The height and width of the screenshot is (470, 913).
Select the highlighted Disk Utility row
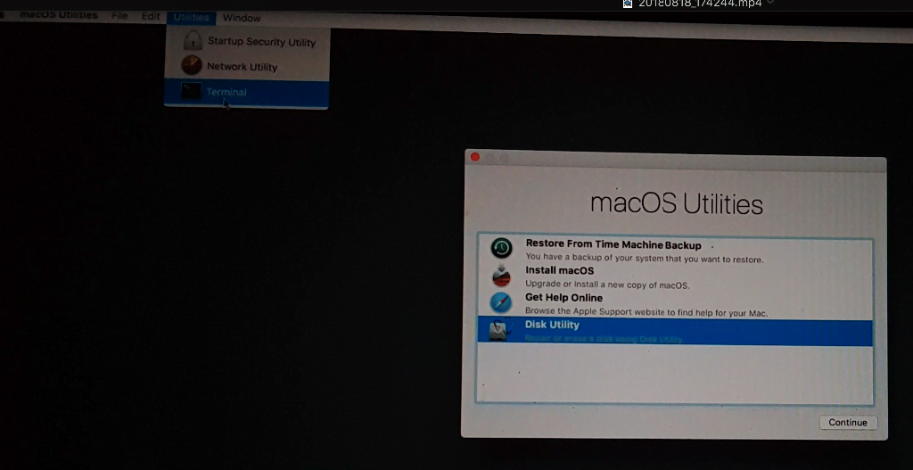tap(675, 333)
